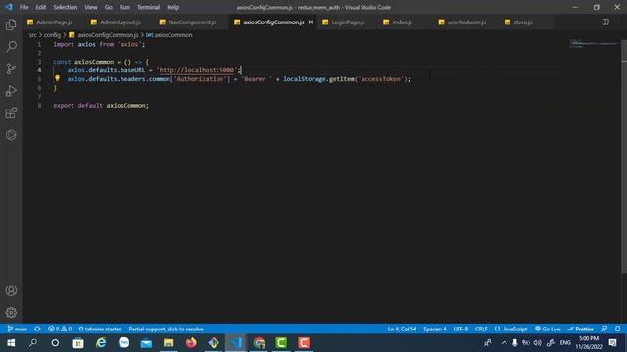Click the Prettier status item

coord(580,329)
